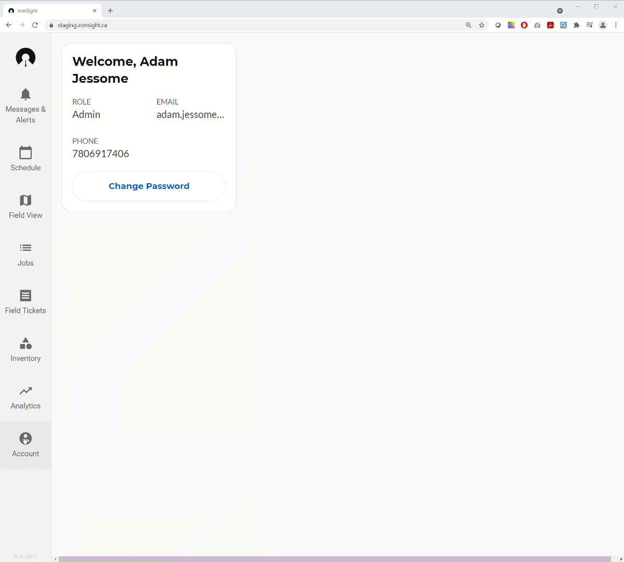Open Chrome profile avatar icon
Viewport: 624px width, 562px height.
603,25
